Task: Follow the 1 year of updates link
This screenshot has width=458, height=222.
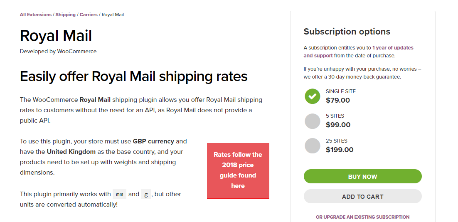Action: point(393,48)
